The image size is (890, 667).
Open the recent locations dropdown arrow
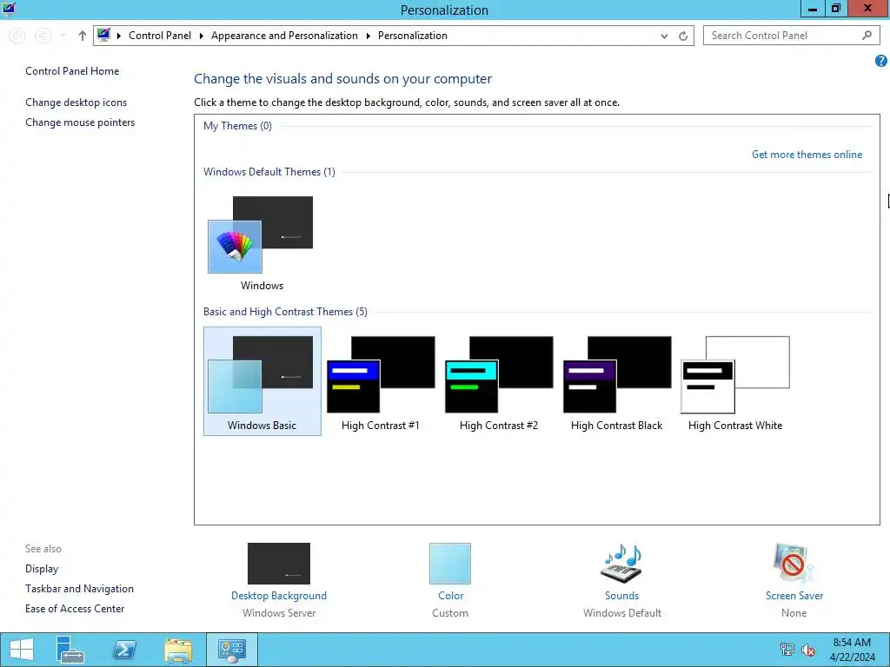coord(63,36)
